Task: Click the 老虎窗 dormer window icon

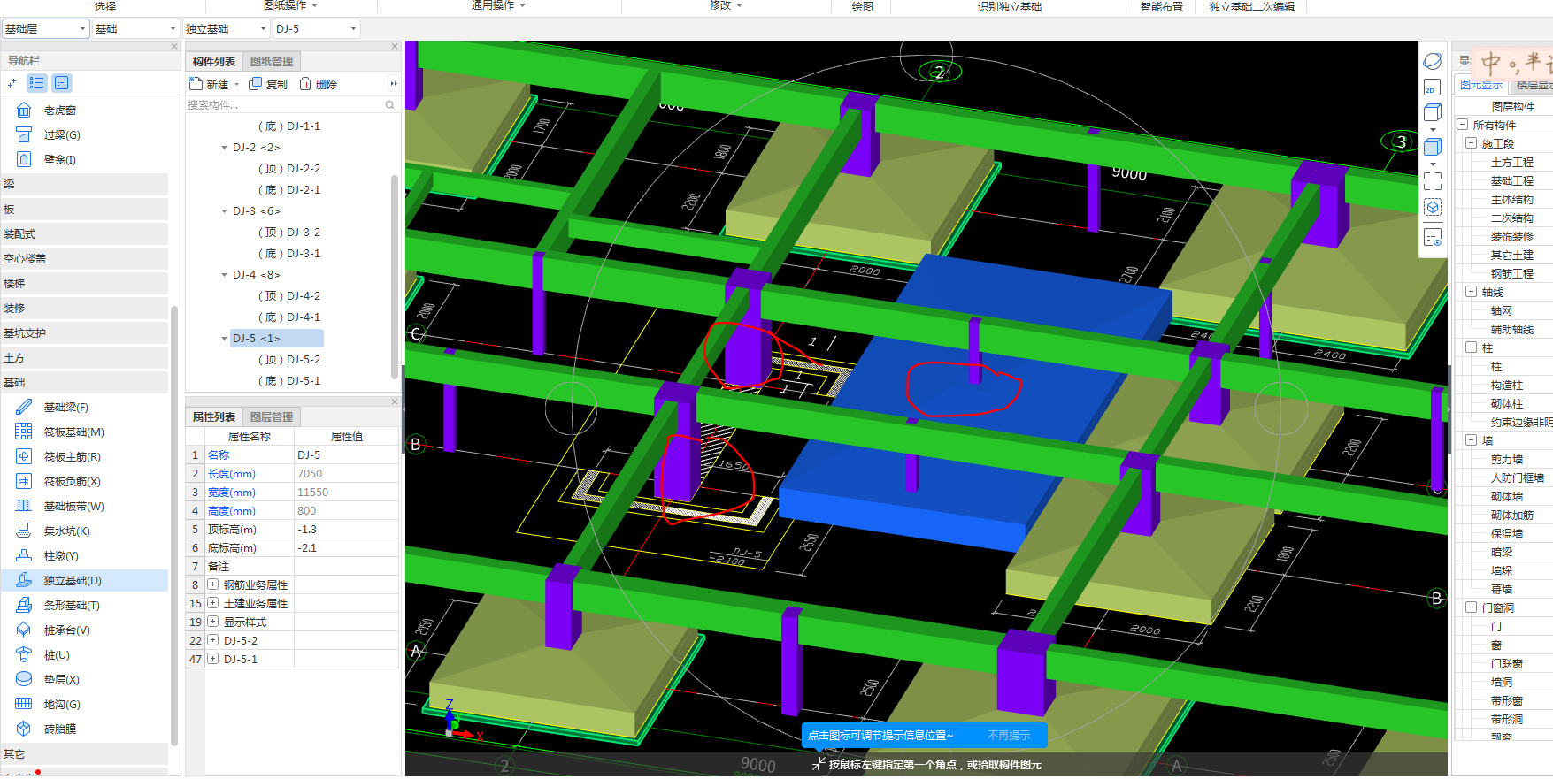Action: pos(24,111)
